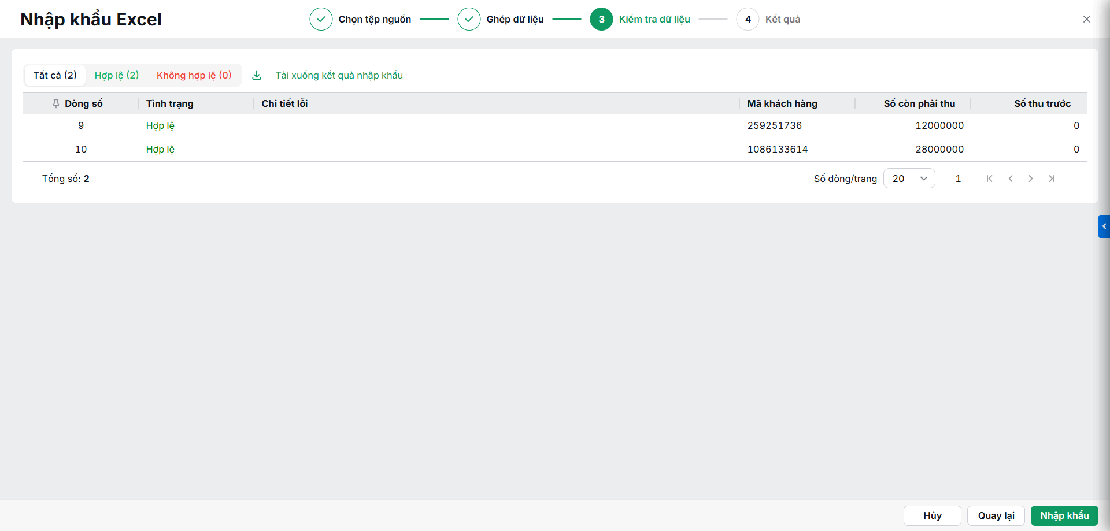Go to the next page of results
This screenshot has height=531, width=1110.
(1031, 179)
